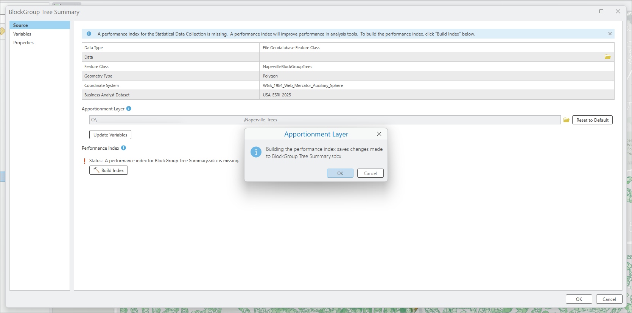This screenshot has width=632, height=313.
Task: Click the Update Variables button
Action: click(111, 135)
